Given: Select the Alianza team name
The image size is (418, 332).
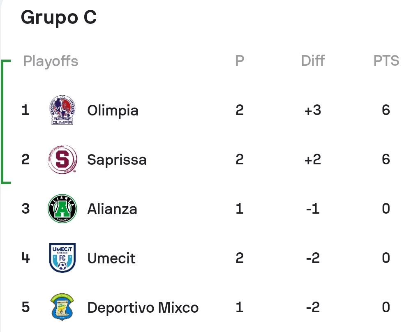Looking at the screenshot, I should click(112, 209).
